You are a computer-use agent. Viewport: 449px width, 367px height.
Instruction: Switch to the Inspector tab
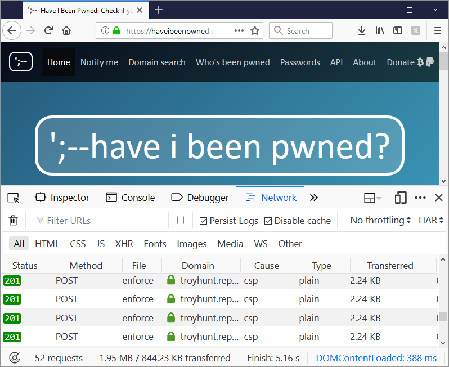click(x=62, y=198)
